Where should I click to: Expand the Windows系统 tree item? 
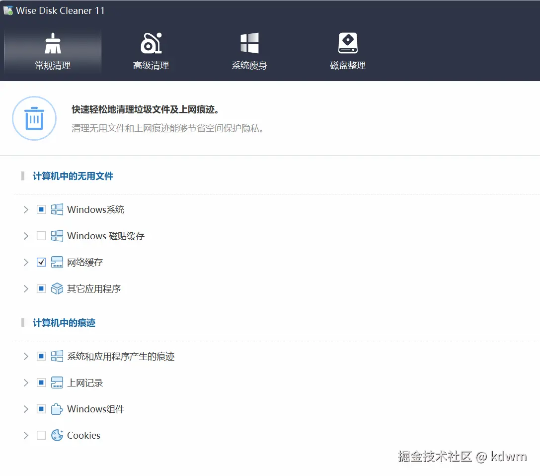(26, 209)
